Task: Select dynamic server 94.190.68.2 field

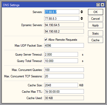Action: pos(64,31)
